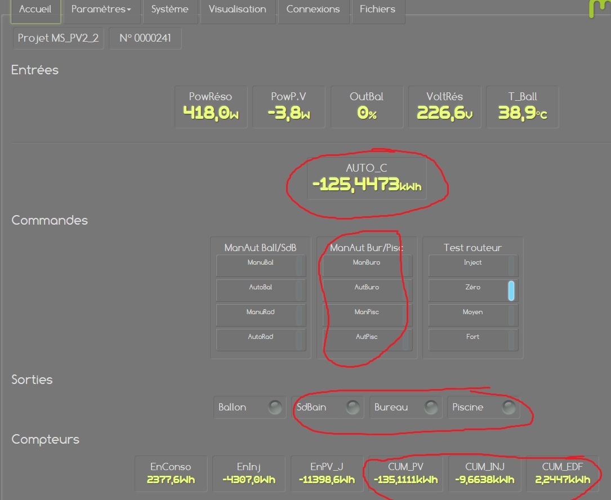Select the PowRéso 418,0W reading
Screen dimensions: 611x500
pyautogui.click(x=211, y=107)
